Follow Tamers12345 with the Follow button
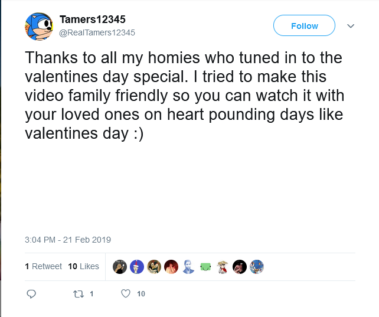 pos(304,26)
